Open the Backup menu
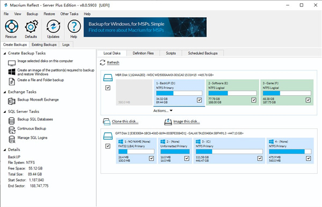Image resolution: width=322 pixels, height=207 pixels. point(32,14)
